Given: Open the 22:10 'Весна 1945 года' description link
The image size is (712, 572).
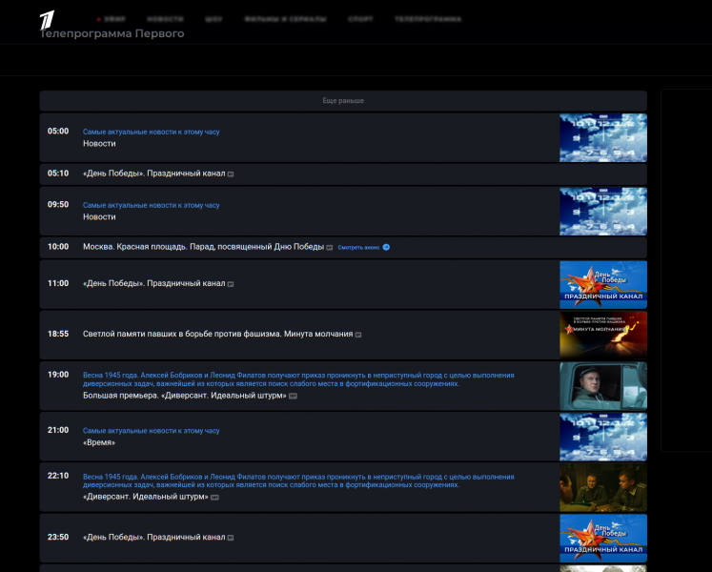Looking at the screenshot, I should [298, 480].
